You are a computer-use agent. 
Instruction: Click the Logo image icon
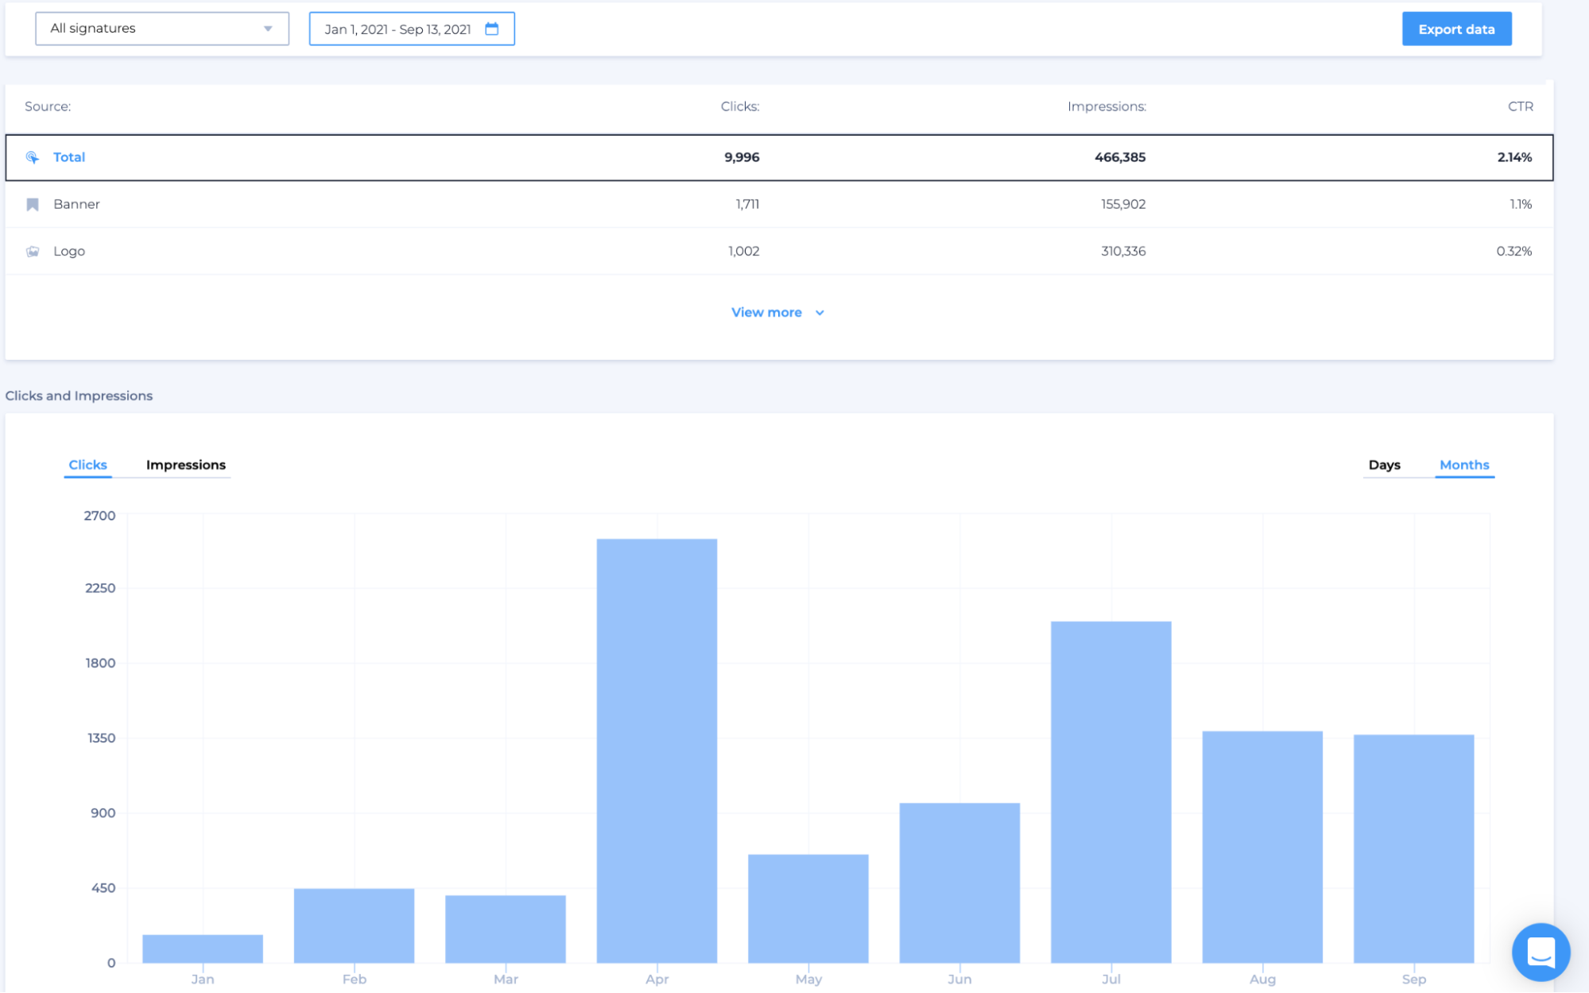(x=33, y=251)
